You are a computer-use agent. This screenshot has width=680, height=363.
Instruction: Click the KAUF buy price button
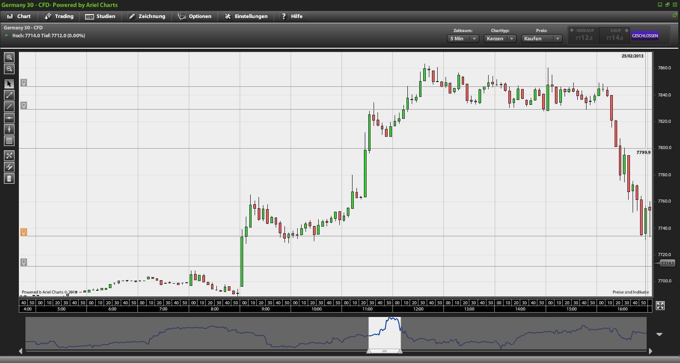(615, 36)
